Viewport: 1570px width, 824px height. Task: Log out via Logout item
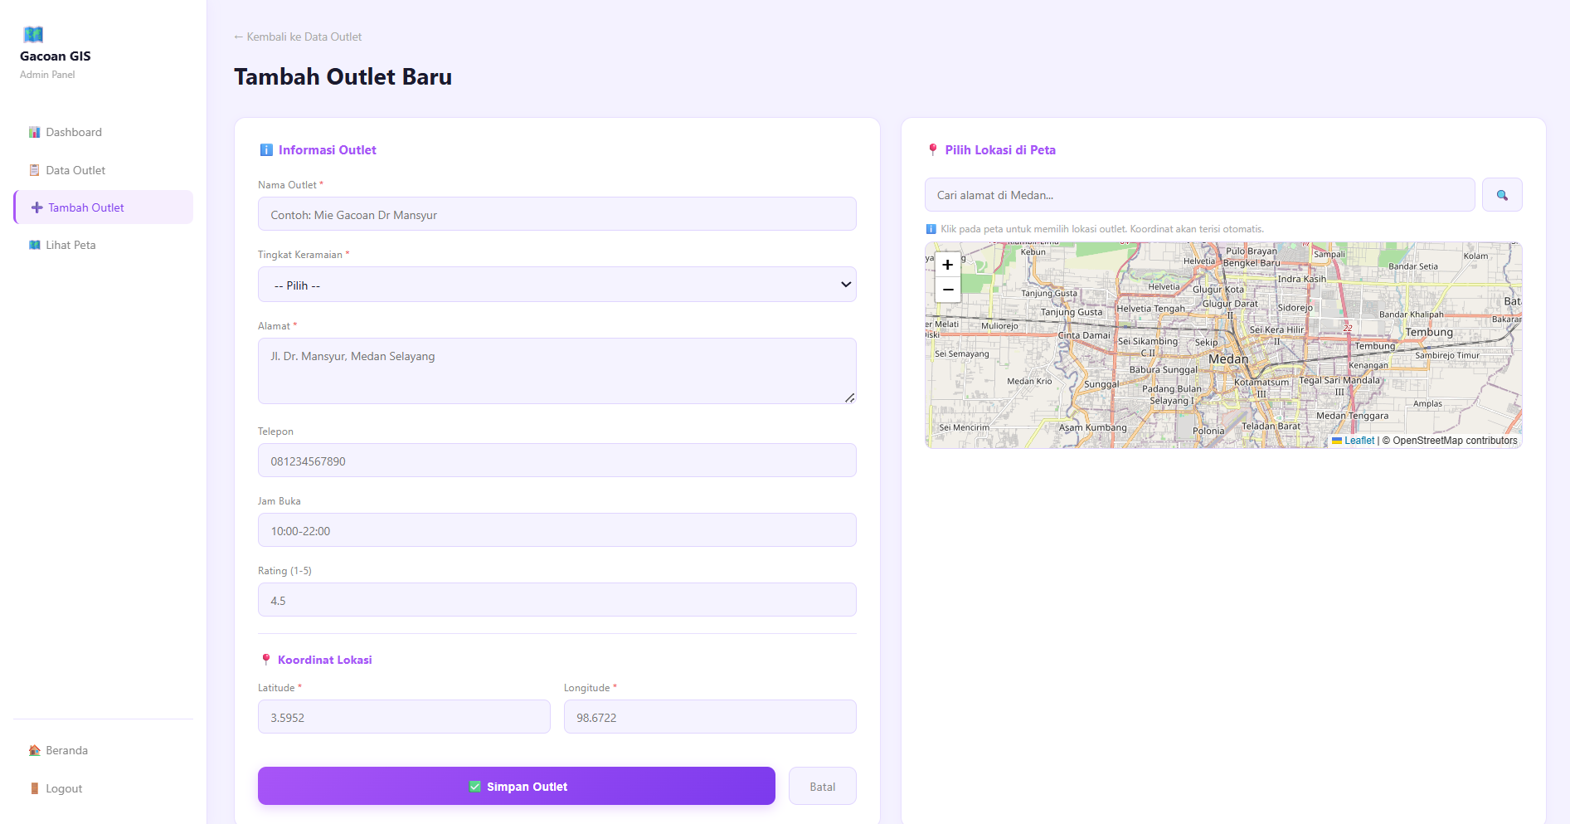coord(103,788)
